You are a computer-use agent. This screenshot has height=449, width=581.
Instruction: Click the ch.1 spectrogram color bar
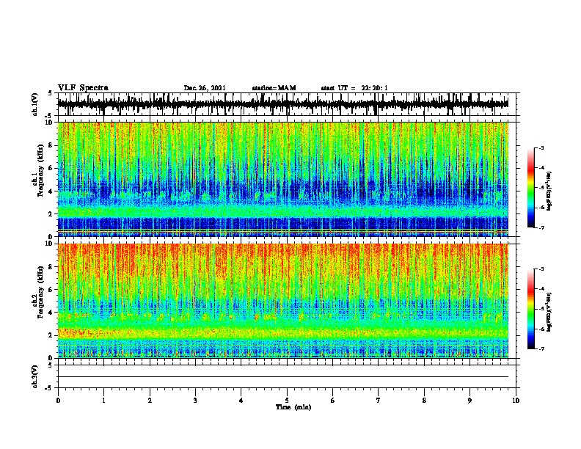[x=530, y=188]
